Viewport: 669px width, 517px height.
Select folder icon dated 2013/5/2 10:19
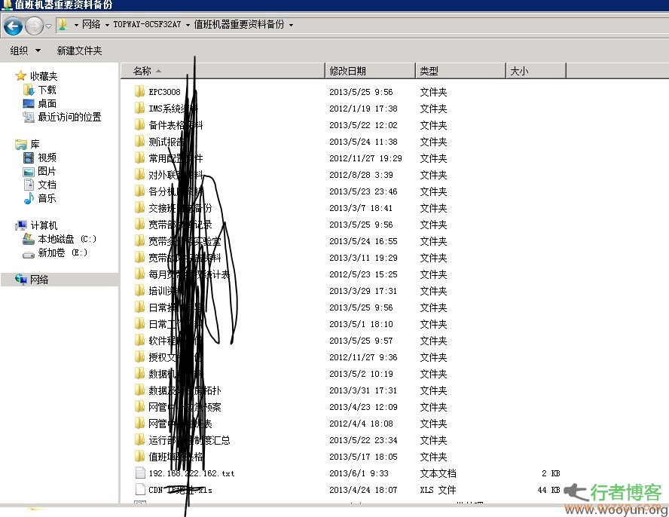coord(139,374)
